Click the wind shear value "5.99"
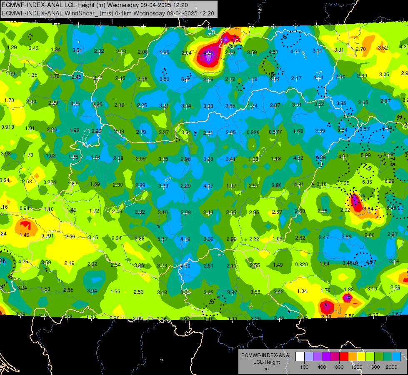 tap(366, 155)
